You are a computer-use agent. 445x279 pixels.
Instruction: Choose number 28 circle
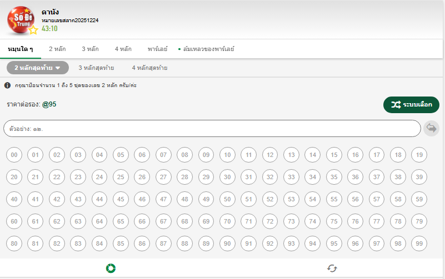[x=185, y=177]
